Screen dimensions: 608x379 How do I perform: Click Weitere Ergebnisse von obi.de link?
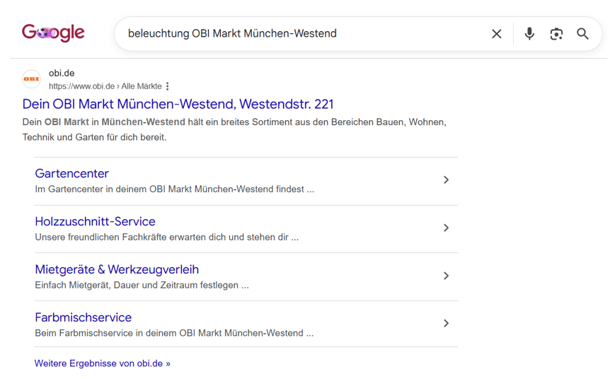click(103, 363)
